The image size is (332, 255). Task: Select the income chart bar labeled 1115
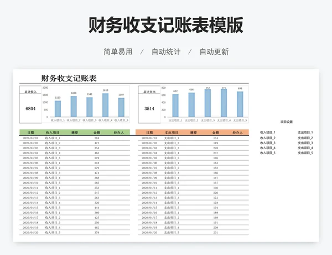[x=58, y=109]
